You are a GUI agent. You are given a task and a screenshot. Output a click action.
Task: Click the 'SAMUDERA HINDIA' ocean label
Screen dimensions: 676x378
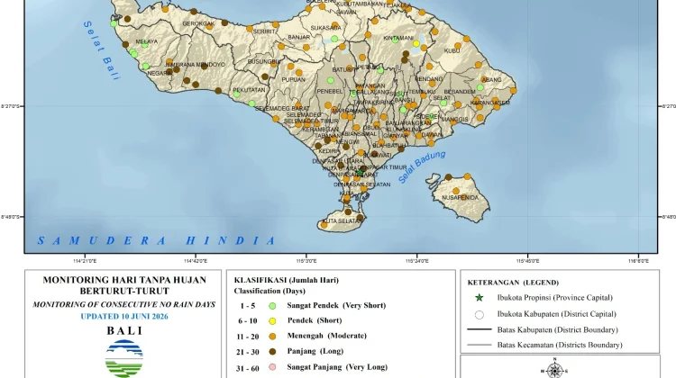pos(156,240)
